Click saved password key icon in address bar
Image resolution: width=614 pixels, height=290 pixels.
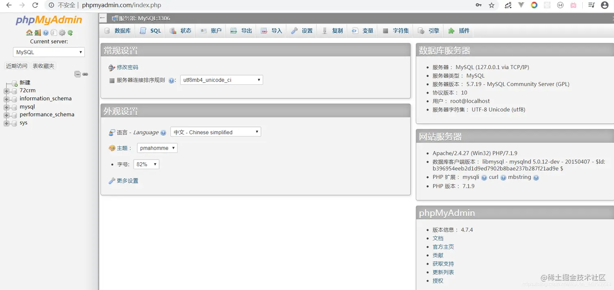pos(479,5)
